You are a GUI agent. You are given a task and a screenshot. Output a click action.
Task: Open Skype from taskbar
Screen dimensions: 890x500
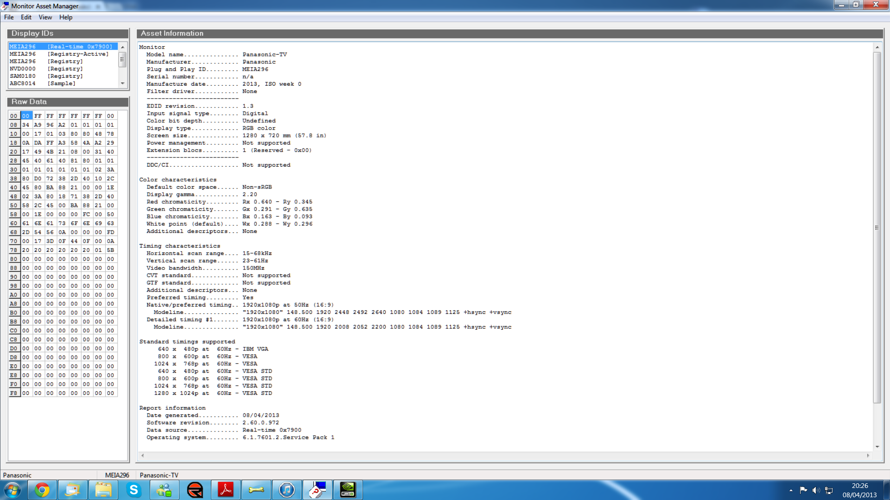[x=133, y=490]
